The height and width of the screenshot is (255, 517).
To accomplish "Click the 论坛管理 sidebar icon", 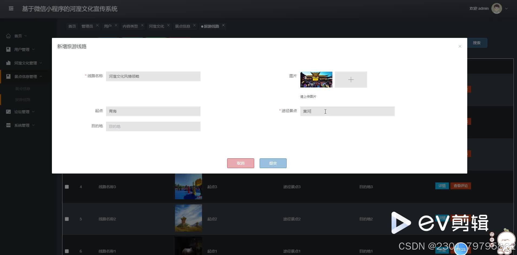I will point(8,112).
